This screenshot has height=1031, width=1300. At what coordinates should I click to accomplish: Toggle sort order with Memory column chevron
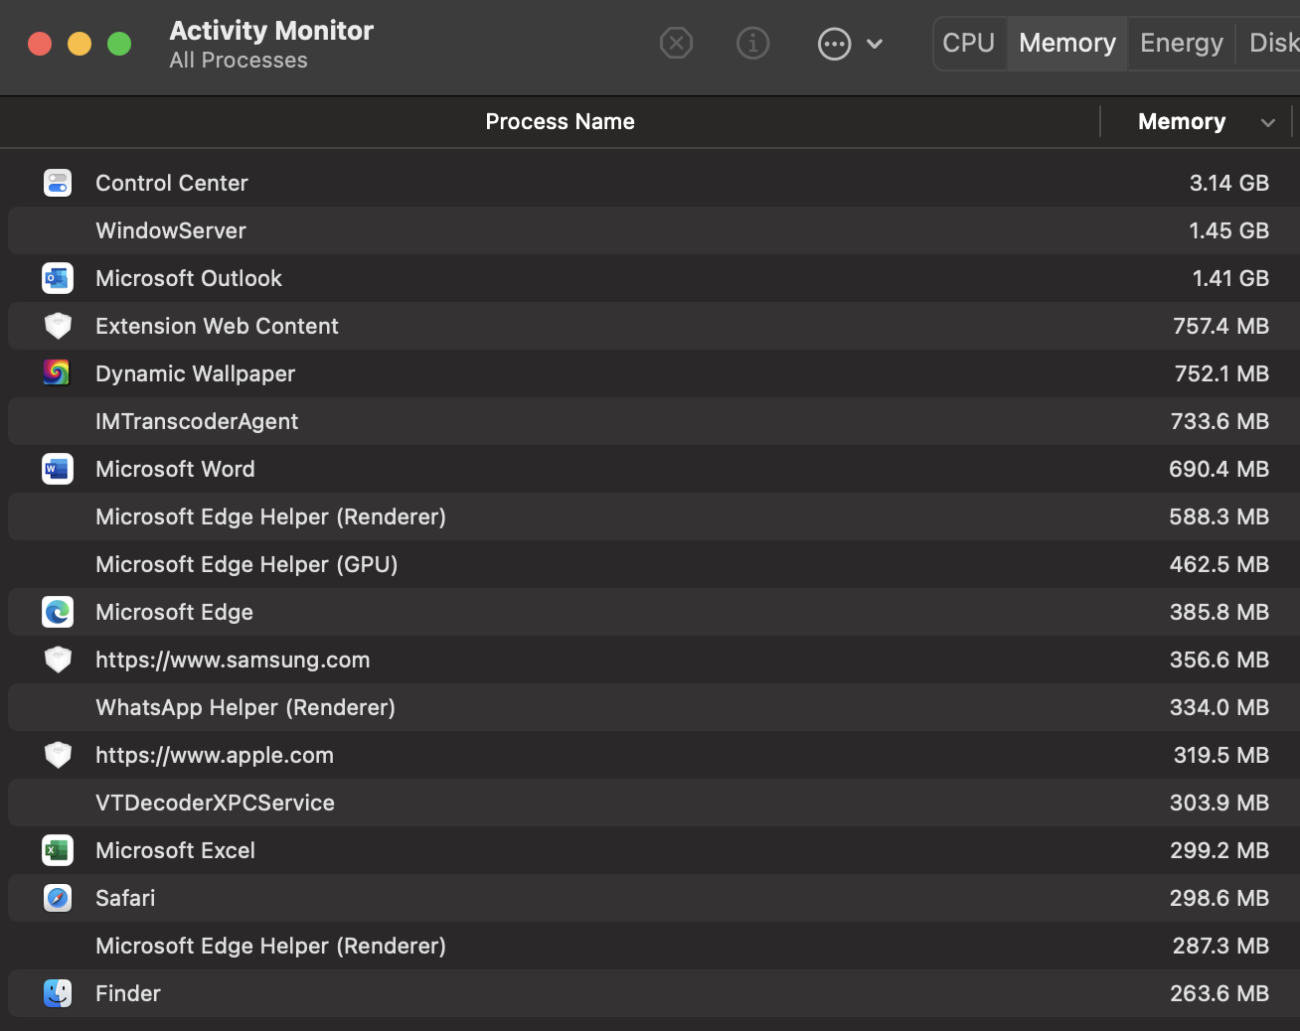(x=1267, y=123)
